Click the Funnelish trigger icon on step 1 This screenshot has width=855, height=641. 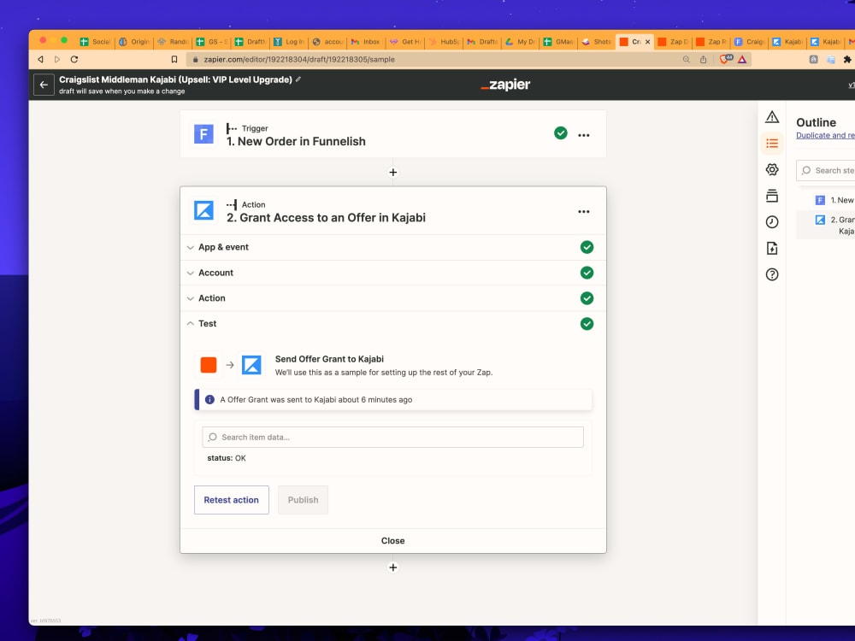click(x=203, y=133)
